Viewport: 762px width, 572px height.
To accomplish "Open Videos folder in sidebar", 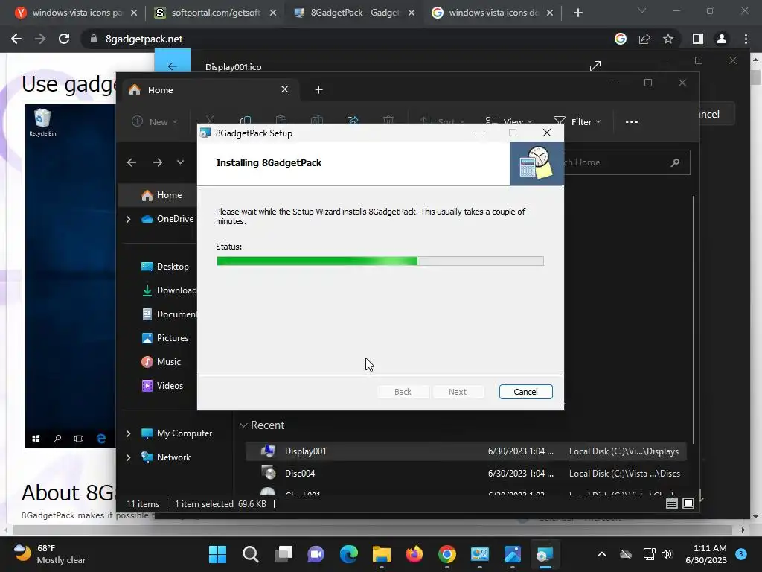I will tap(162, 386).
